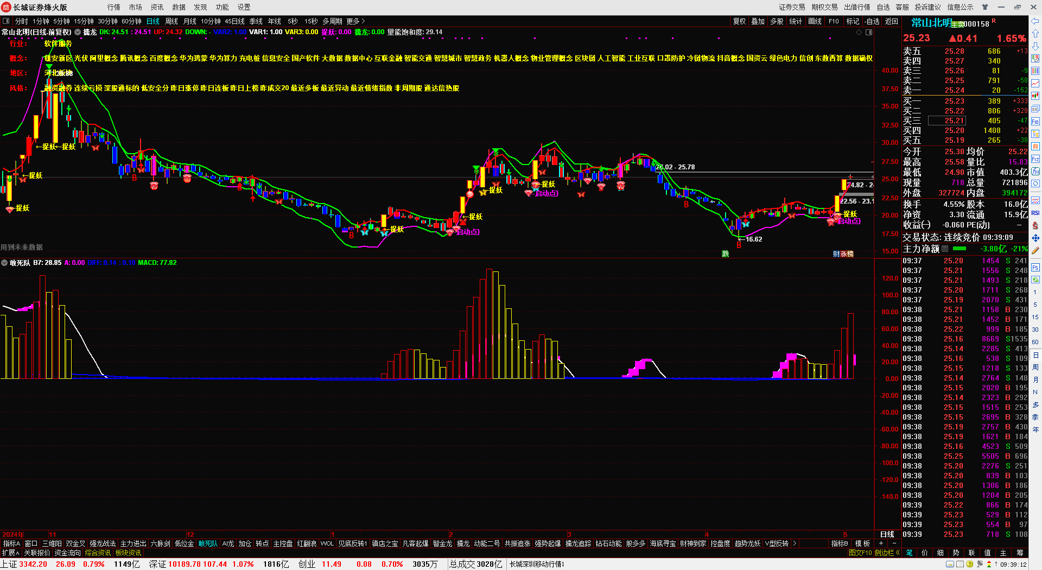This screenshot has height=570, width=1042.
Task: Toggle 复权 option in chart toolbar
Action: click(x=739, y=21)
